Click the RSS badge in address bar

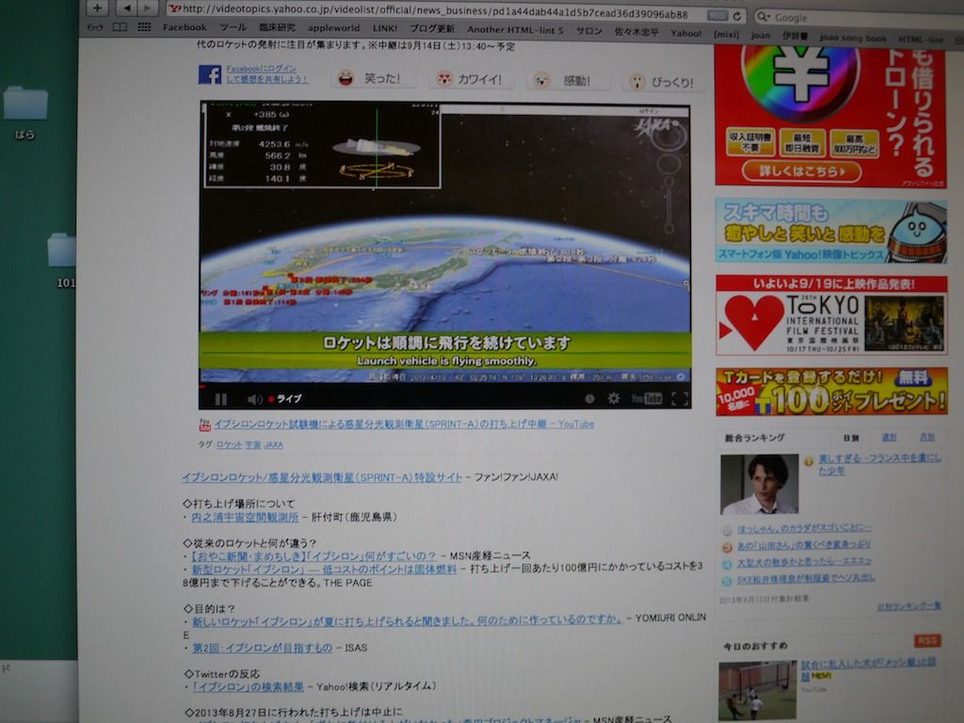[x=716, y=15]
